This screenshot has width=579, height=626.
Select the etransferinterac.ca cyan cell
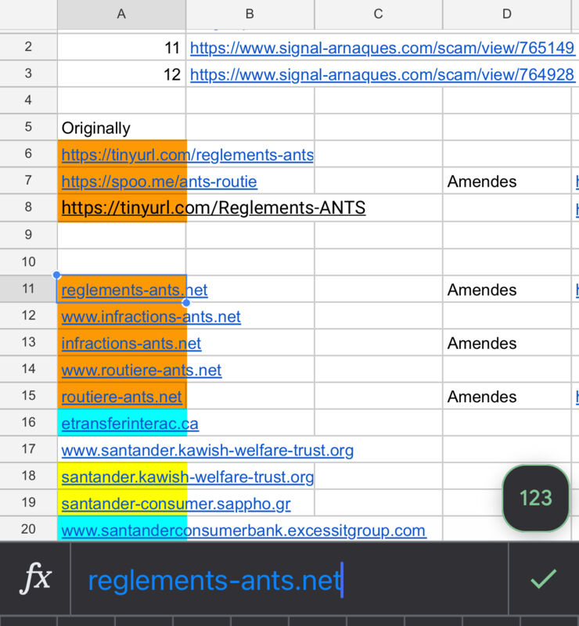[x=122, y=423]
